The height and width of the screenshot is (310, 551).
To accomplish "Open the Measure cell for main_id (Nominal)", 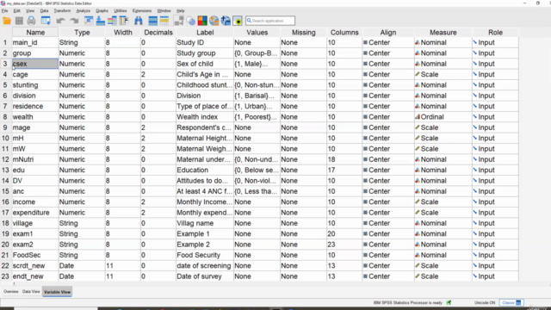I will (443, 42).
